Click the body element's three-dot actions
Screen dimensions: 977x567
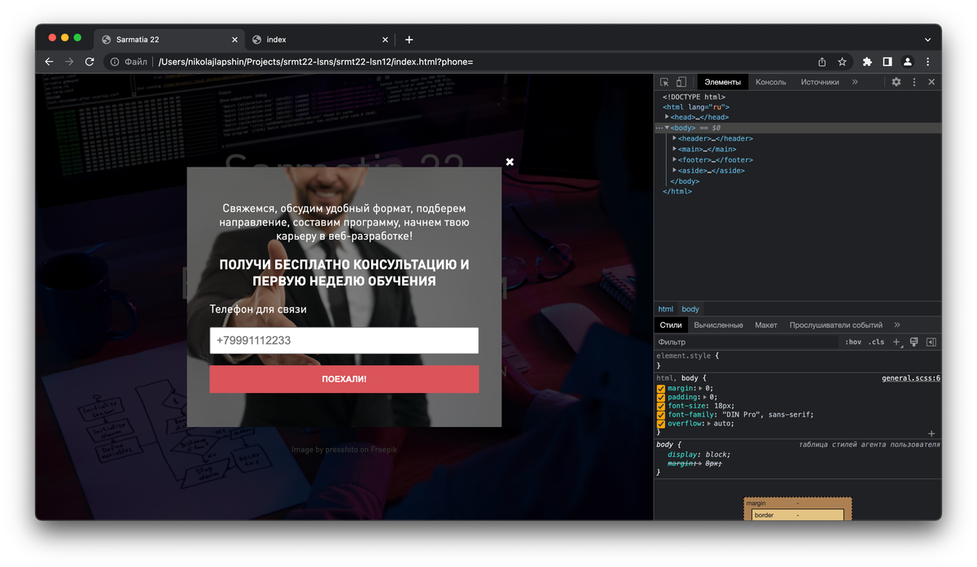tap(659, 128)
